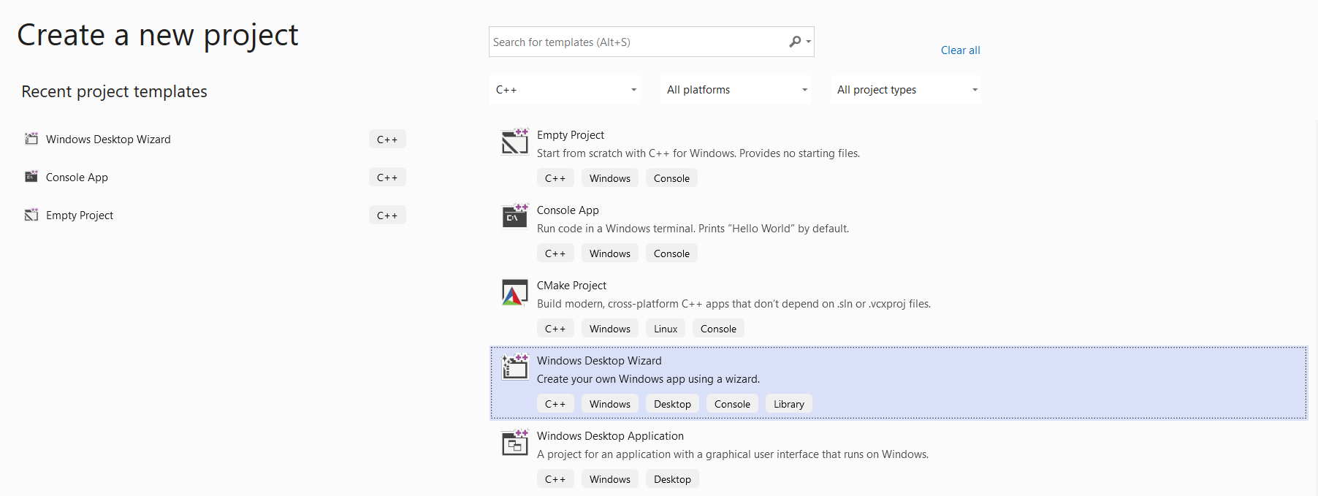This screenshot has height=496, width=1318.
Task: Click Windows tag under CMake Project
Action: point(610,329)
